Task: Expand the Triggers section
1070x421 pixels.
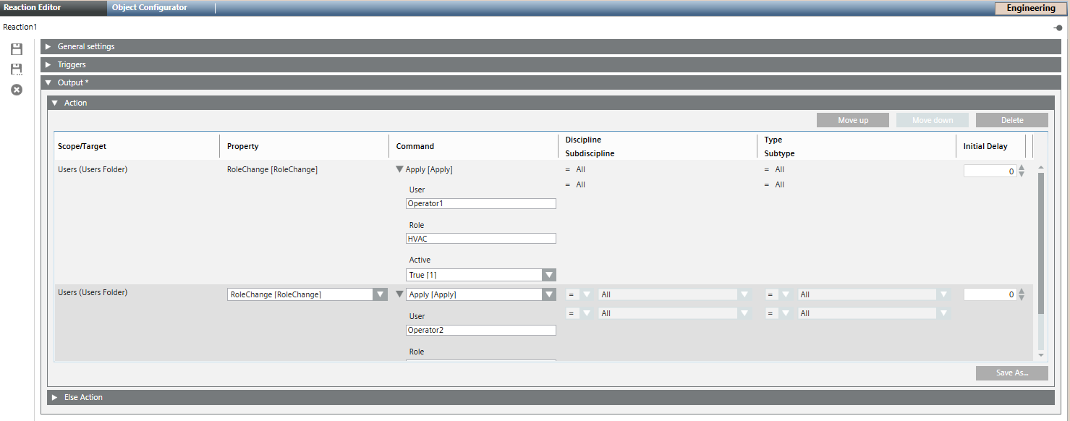Action: 48,64
